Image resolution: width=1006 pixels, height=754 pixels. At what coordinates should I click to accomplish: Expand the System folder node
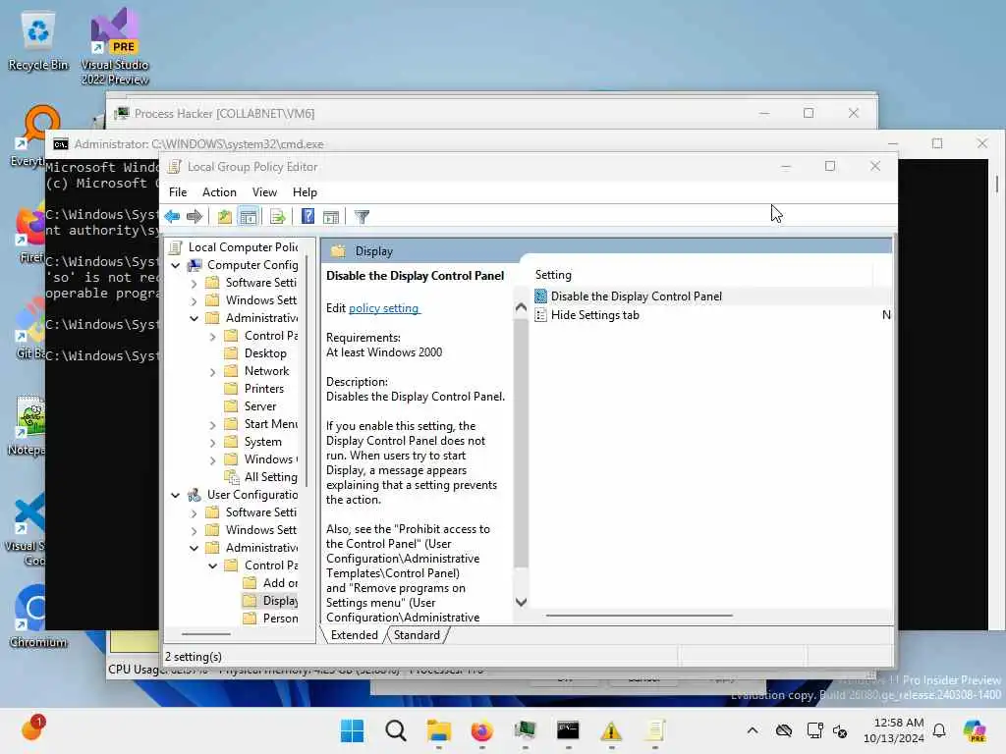(212, 442)
